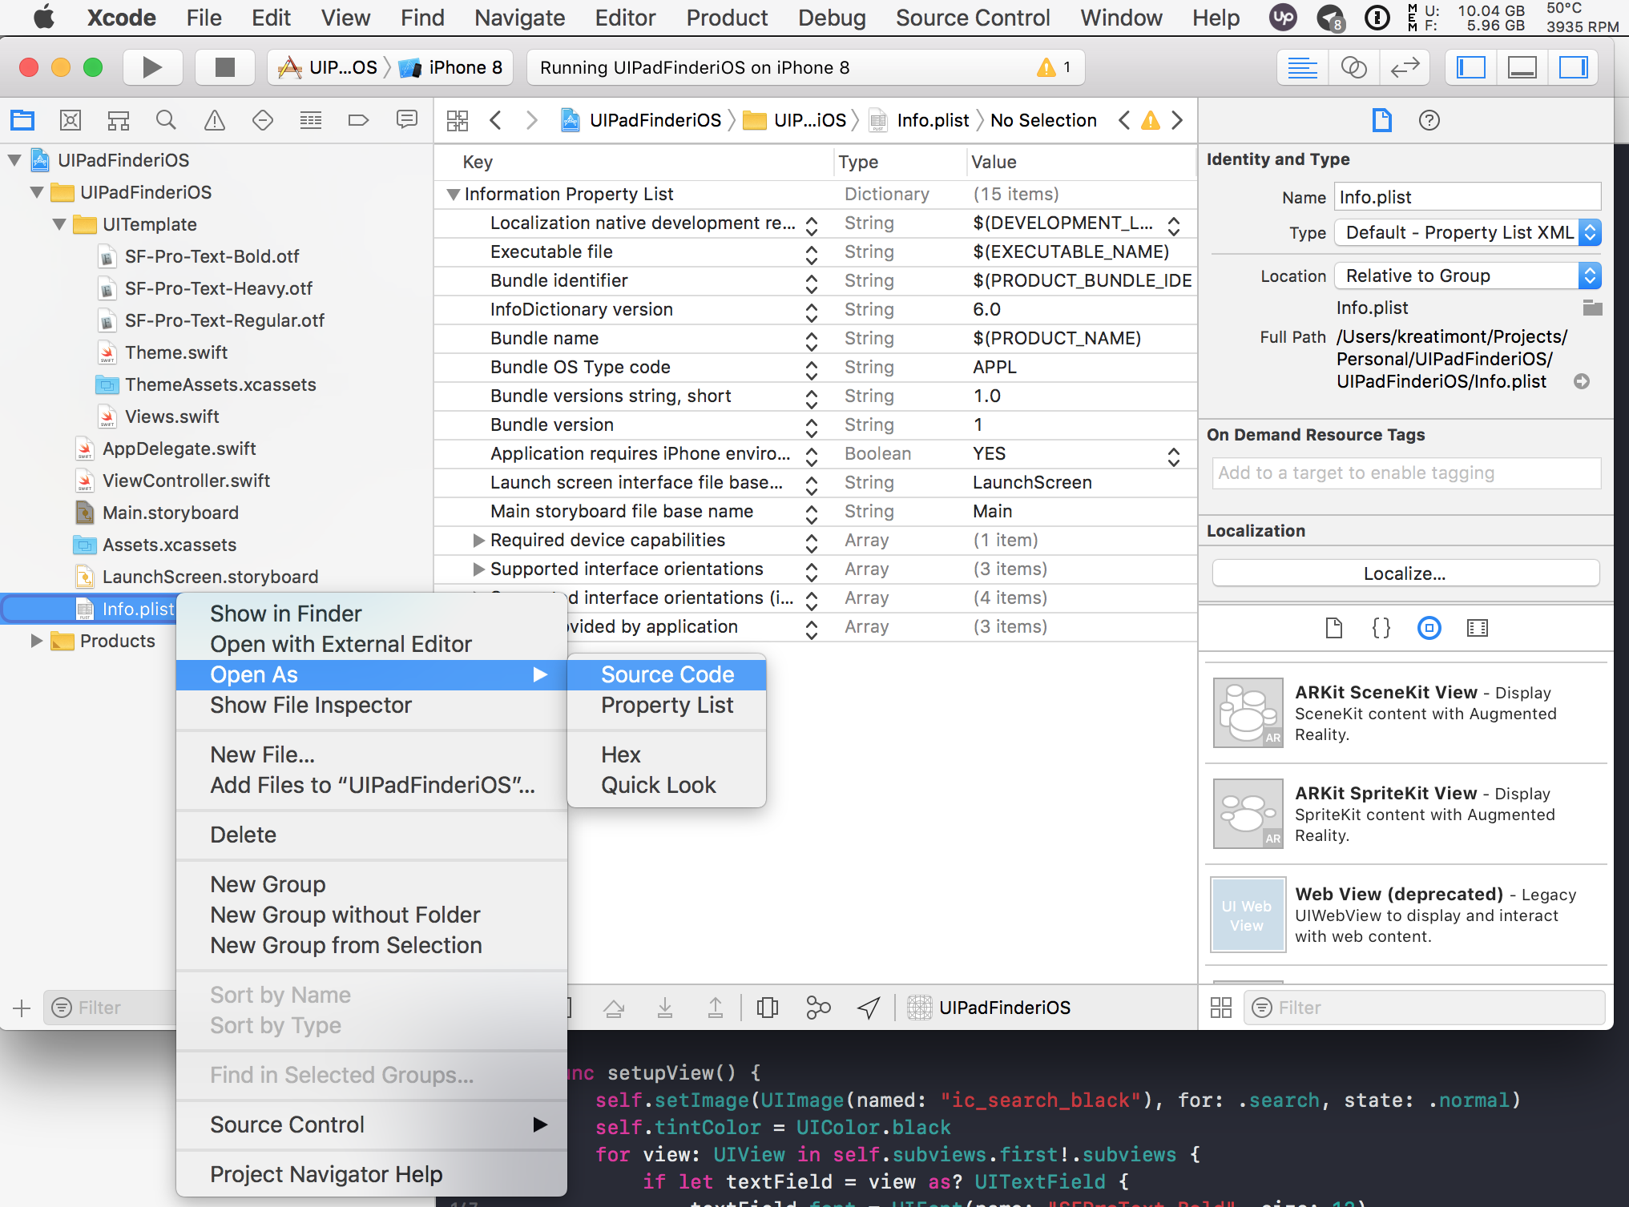
Task: Show the Code Snippet library icon
Action: click(x=1381, y=628)
